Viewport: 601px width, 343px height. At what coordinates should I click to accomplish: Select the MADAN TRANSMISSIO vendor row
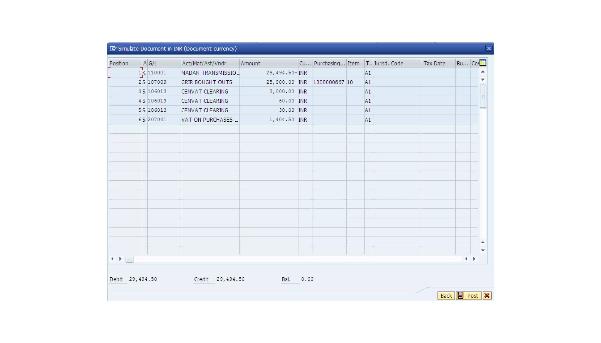coord(210,73)
